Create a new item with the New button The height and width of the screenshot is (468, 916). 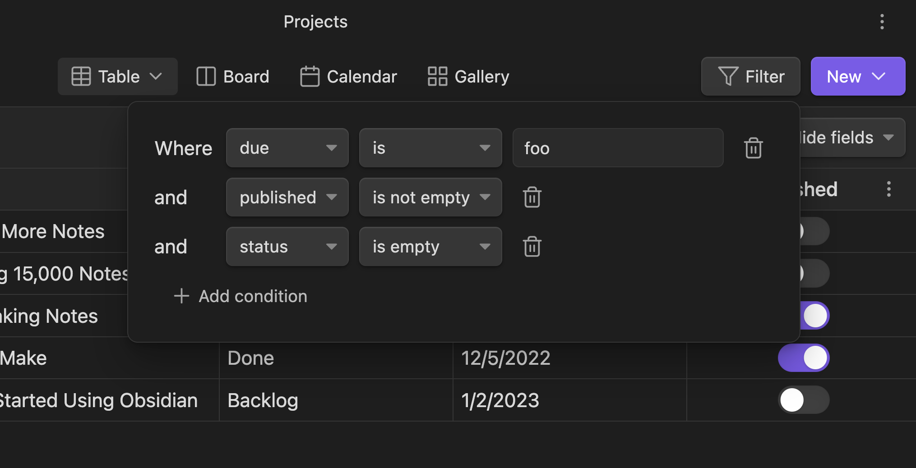(857, 76)
